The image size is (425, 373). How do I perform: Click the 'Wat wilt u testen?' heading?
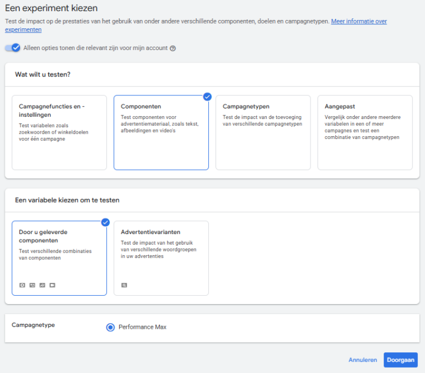click(x=43, y=75)
